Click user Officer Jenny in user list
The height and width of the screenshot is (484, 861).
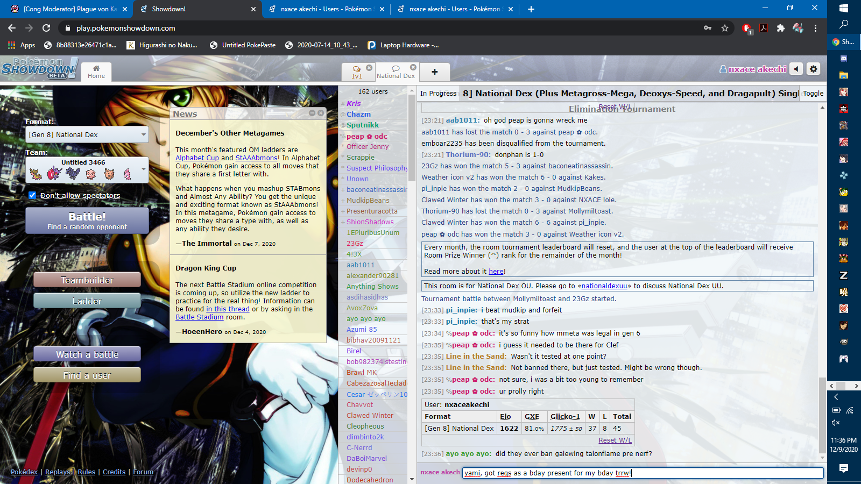pos(368,147)
